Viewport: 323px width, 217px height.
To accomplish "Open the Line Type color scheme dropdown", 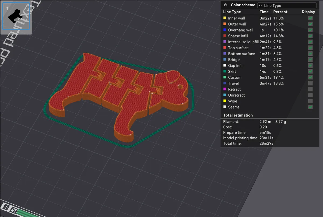I will pos(287,5).
